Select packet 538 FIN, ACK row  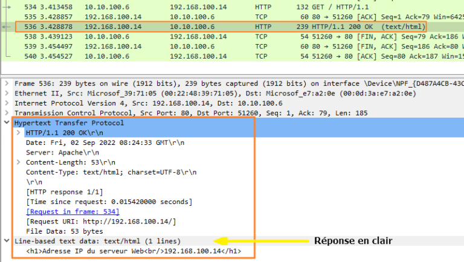[x=232, y=37]
